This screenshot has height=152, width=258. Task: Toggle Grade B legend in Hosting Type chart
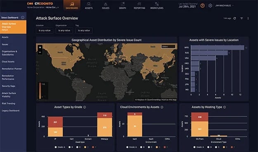coord(209,147)
